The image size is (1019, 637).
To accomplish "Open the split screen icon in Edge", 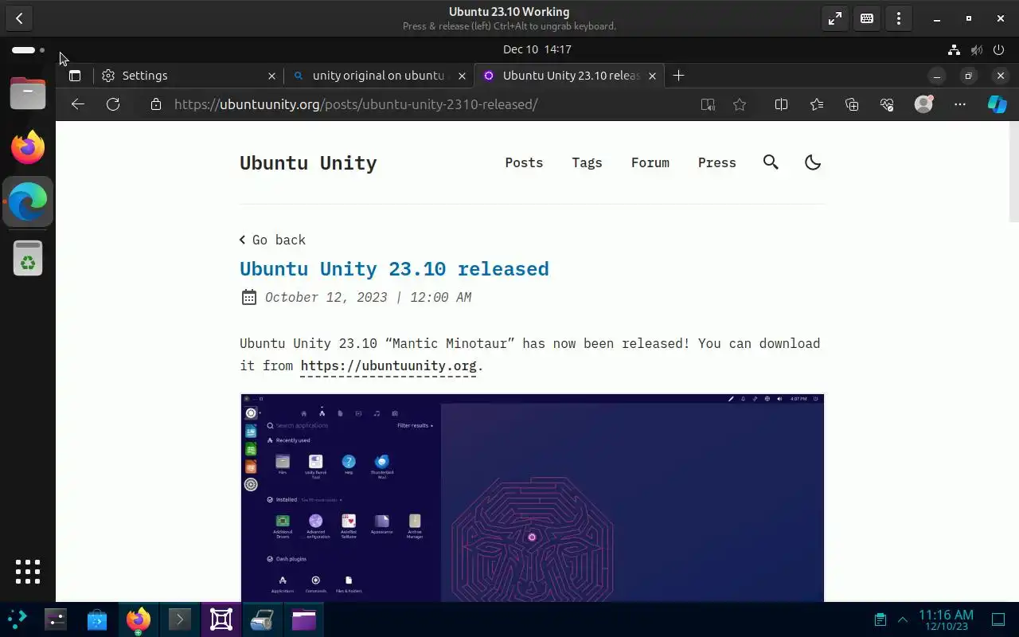I will (x=781, y=104).
